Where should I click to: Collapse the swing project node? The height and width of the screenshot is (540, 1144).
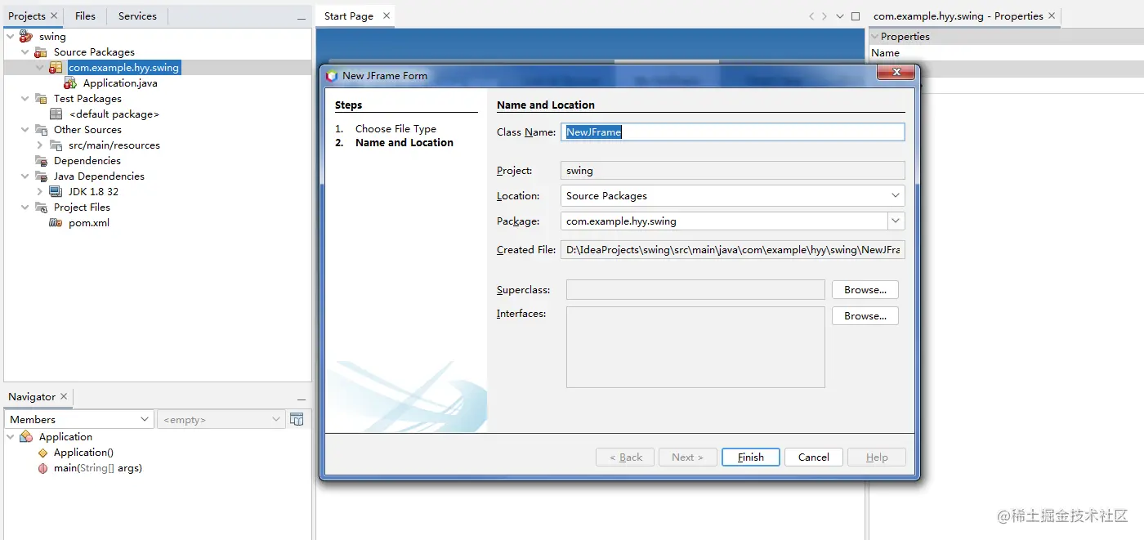pos(10,37)
